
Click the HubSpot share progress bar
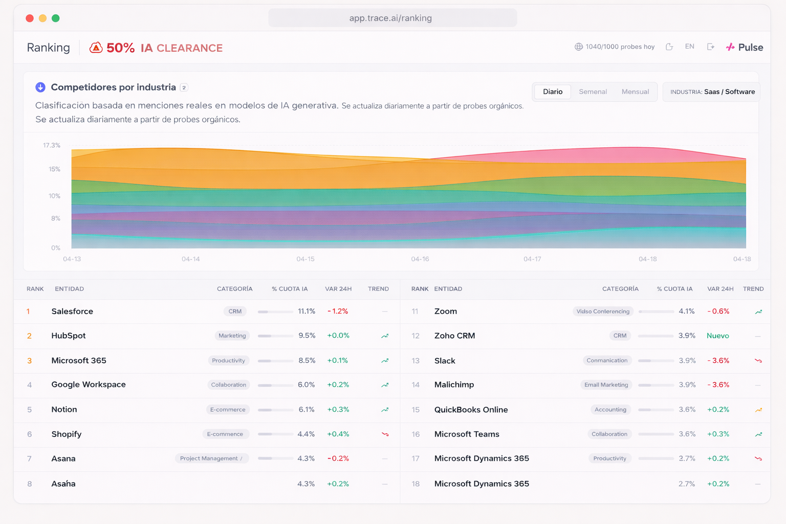pyautogui.click(x=275, y=336)
